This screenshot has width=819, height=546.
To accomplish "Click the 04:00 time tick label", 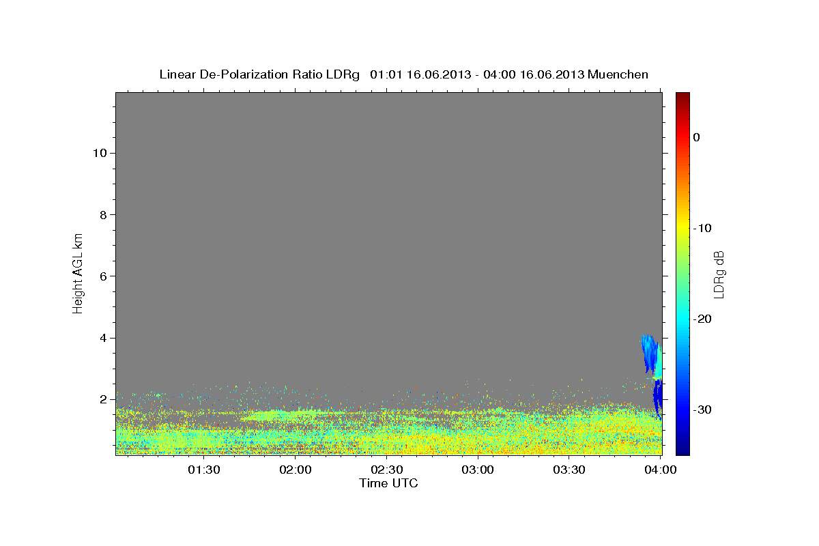I will (660, 470).
